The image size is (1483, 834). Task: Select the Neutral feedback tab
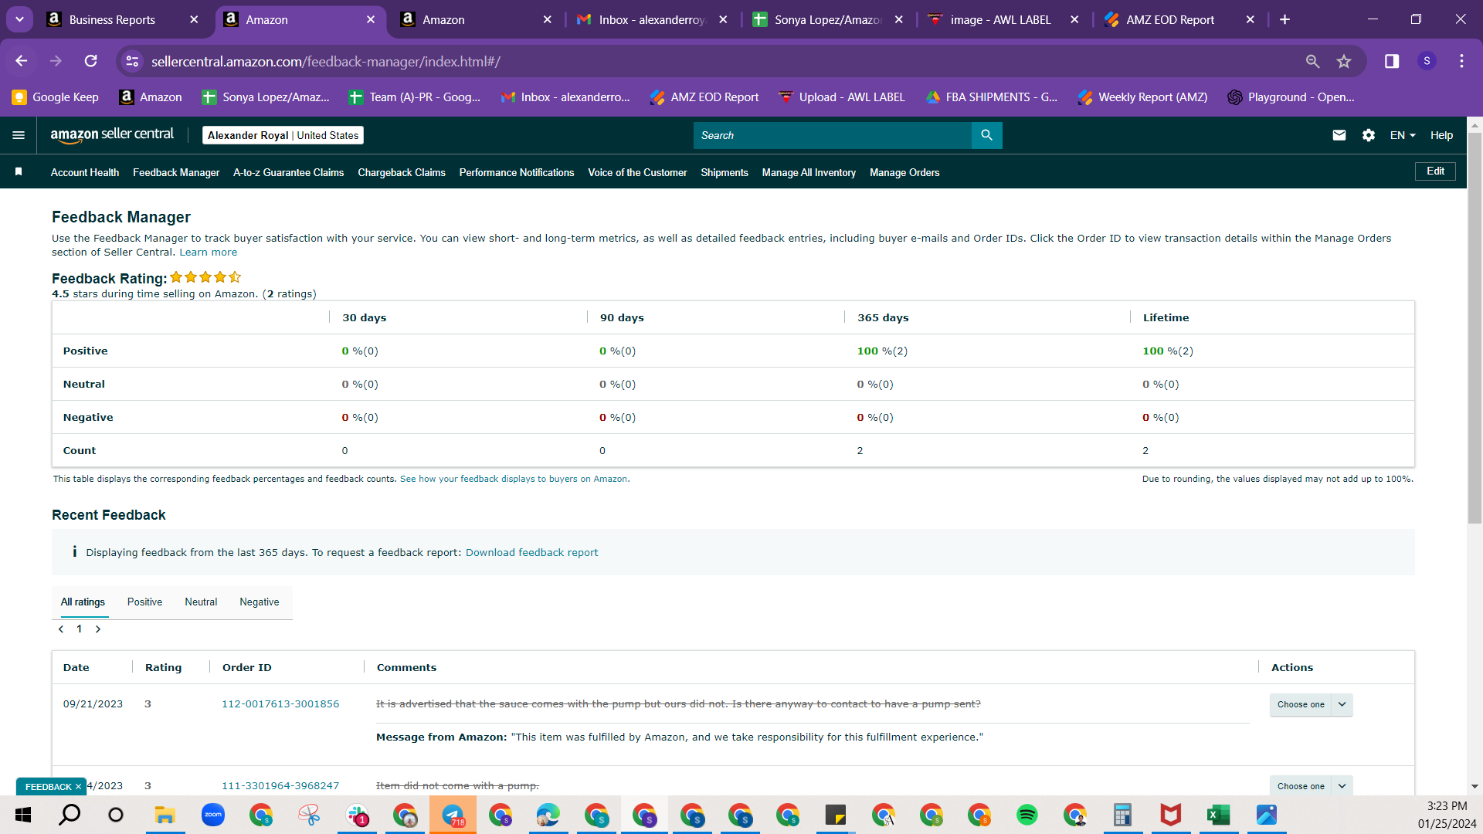coord(201,602)
